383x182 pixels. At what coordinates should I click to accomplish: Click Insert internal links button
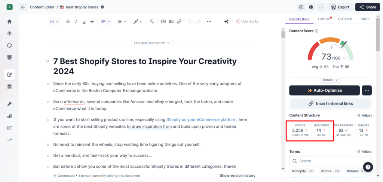coord(331,103)
